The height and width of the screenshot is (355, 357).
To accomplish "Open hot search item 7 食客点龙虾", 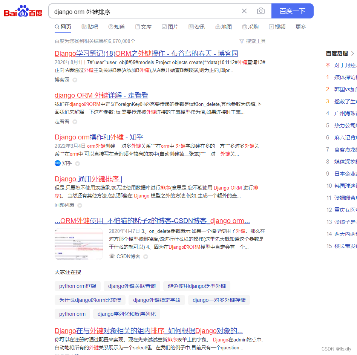I will click(345, 150).
